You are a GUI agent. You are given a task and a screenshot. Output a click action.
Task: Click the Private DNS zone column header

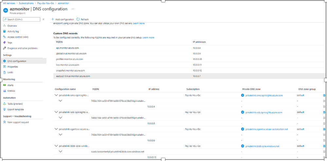click(251, 89)
